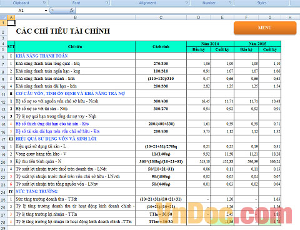The image size is (300, 230).
Task: Open the Clipboard group dialog launcher
Action: point(44,2)
